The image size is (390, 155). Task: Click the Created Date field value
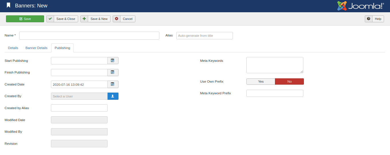click(x=79, y=84)
